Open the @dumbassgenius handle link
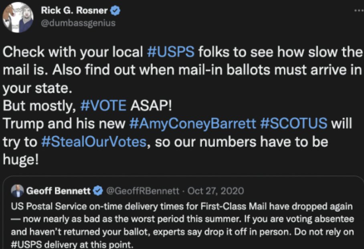Viewport: 364px width, 249px height. [x=78, y=23]
